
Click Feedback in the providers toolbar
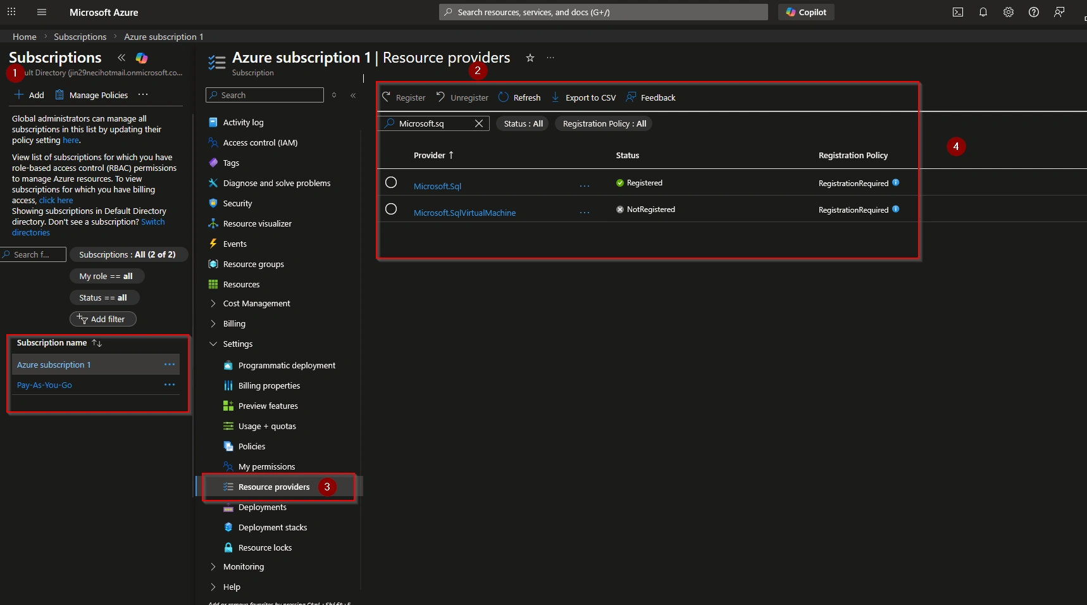click(651, 97)
